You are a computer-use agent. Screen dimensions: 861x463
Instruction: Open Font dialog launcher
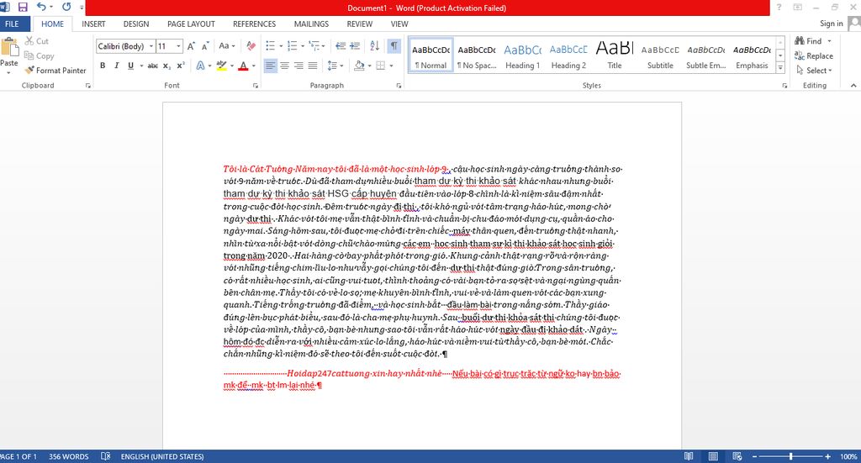click(256, 86)
